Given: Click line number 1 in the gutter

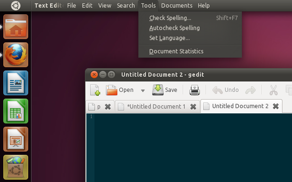Looking at the screenshot, I should 91,117.
